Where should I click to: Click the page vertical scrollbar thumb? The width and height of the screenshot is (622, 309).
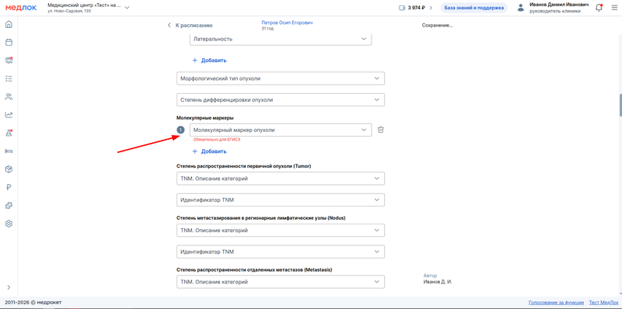pos(620,105)
